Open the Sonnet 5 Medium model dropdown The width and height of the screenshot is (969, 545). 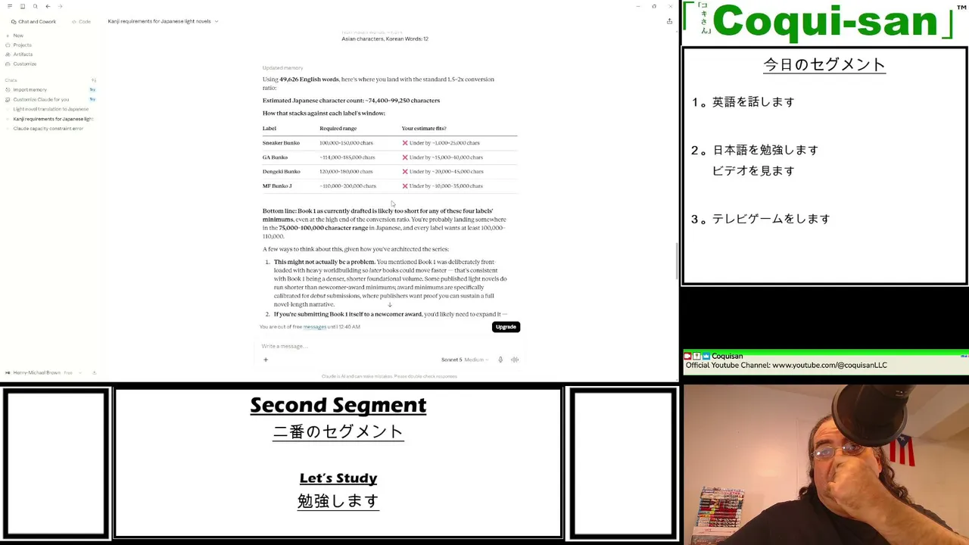[x=464, y=360]
